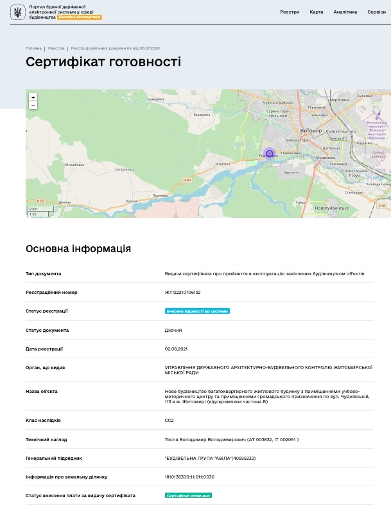
Task: Zoom in on the map
Action: click(33, 97)
